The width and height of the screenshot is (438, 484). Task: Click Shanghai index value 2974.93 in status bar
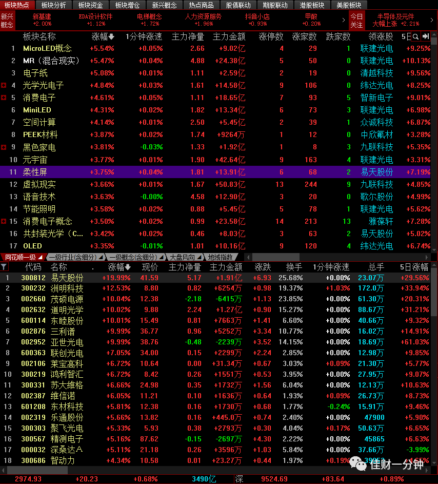pyautogui.click(x=28, y=479)
